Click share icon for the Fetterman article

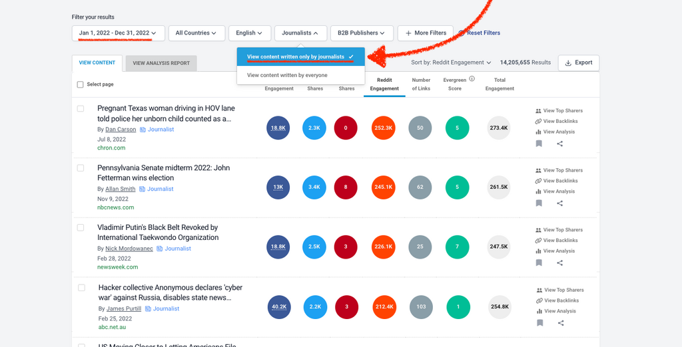click(559, 203)
